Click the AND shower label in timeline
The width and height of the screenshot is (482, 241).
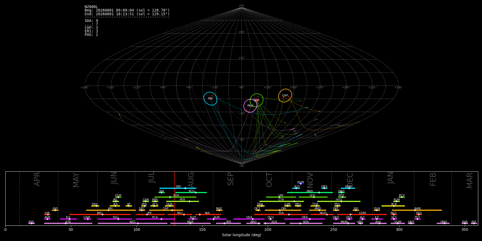(310, 191)
